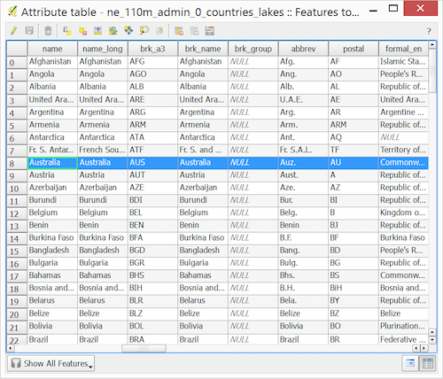Click the Delete selected features trash icon

[x=48, y=31]
